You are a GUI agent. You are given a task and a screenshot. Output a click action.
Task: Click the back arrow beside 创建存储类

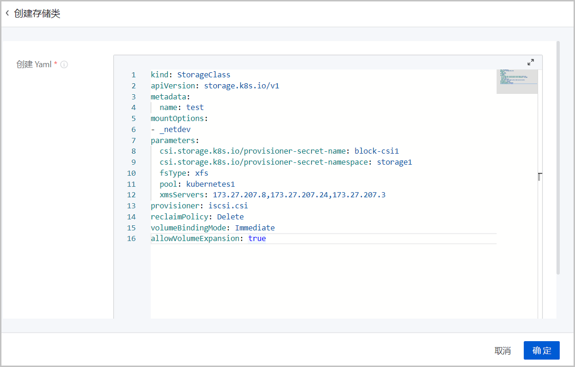(x=7, y=13)
